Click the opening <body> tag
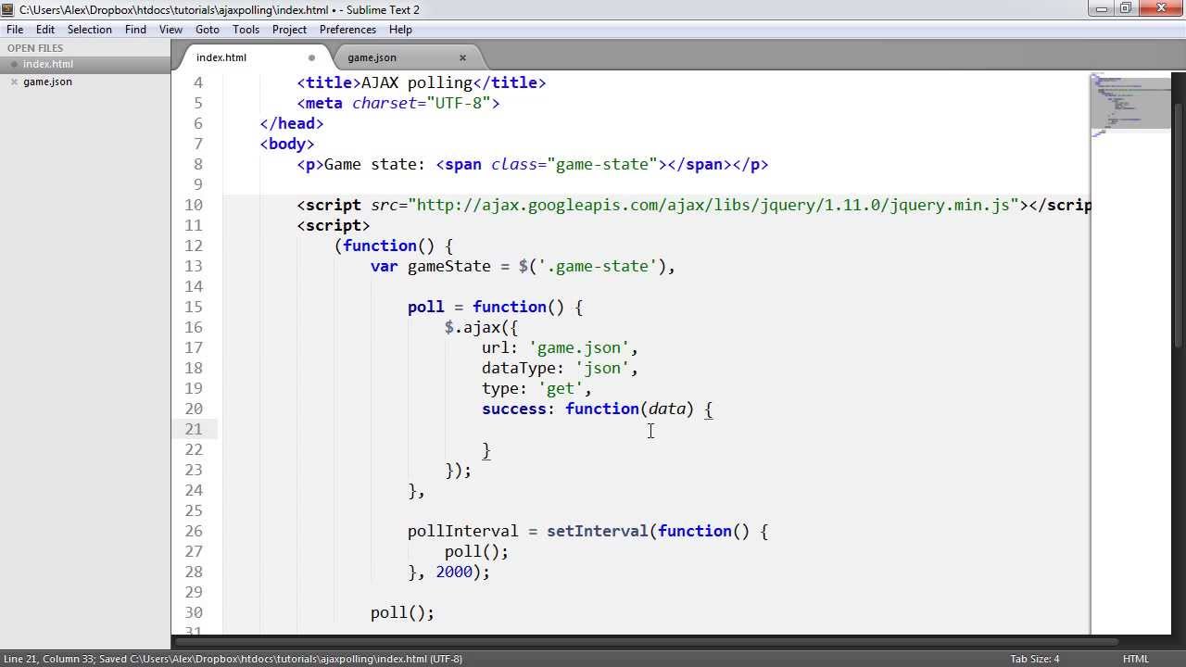Screen dimensions: 1186x667 (287, 144)
